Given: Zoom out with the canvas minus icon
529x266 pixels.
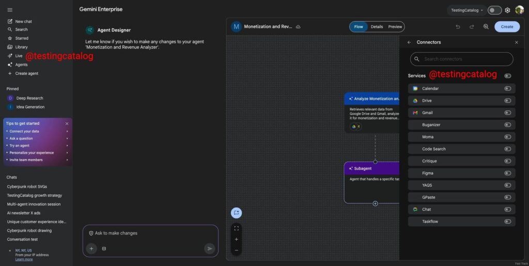Looking at the screenshot, I should (236, 250).
